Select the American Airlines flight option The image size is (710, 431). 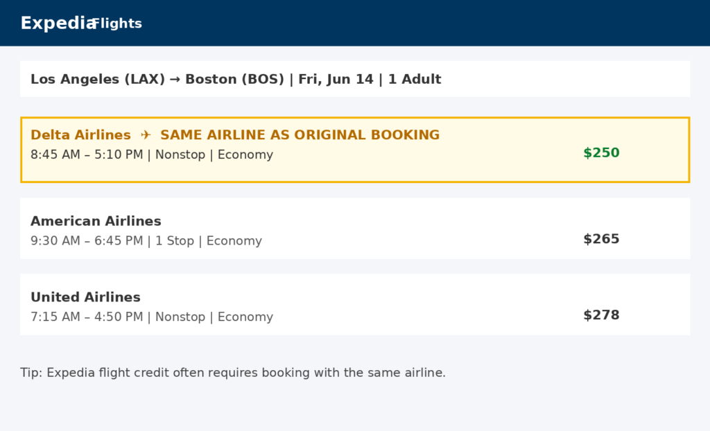click(355, 229)
